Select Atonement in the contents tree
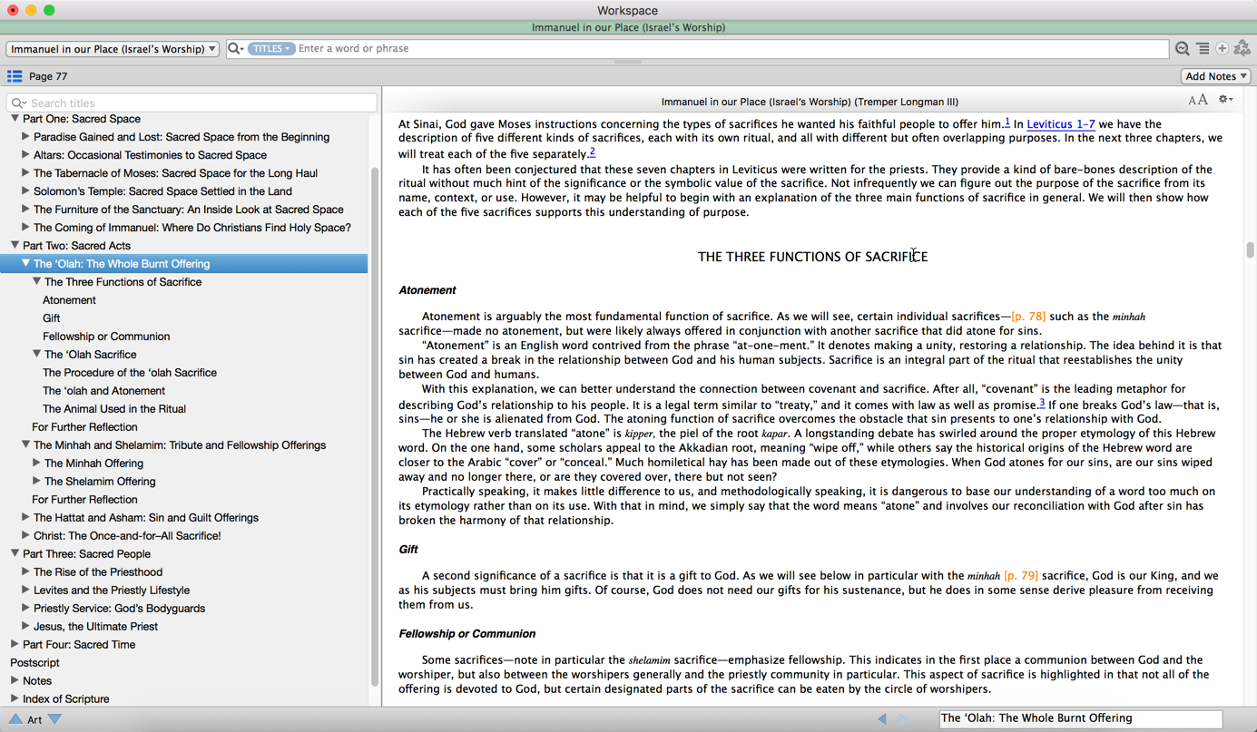This screenshot has width=1257, height=732. pyautogui.click(x=69, y=300)
